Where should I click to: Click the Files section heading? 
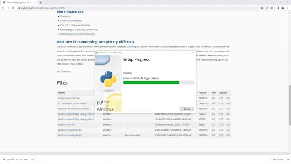pos(62,83)
